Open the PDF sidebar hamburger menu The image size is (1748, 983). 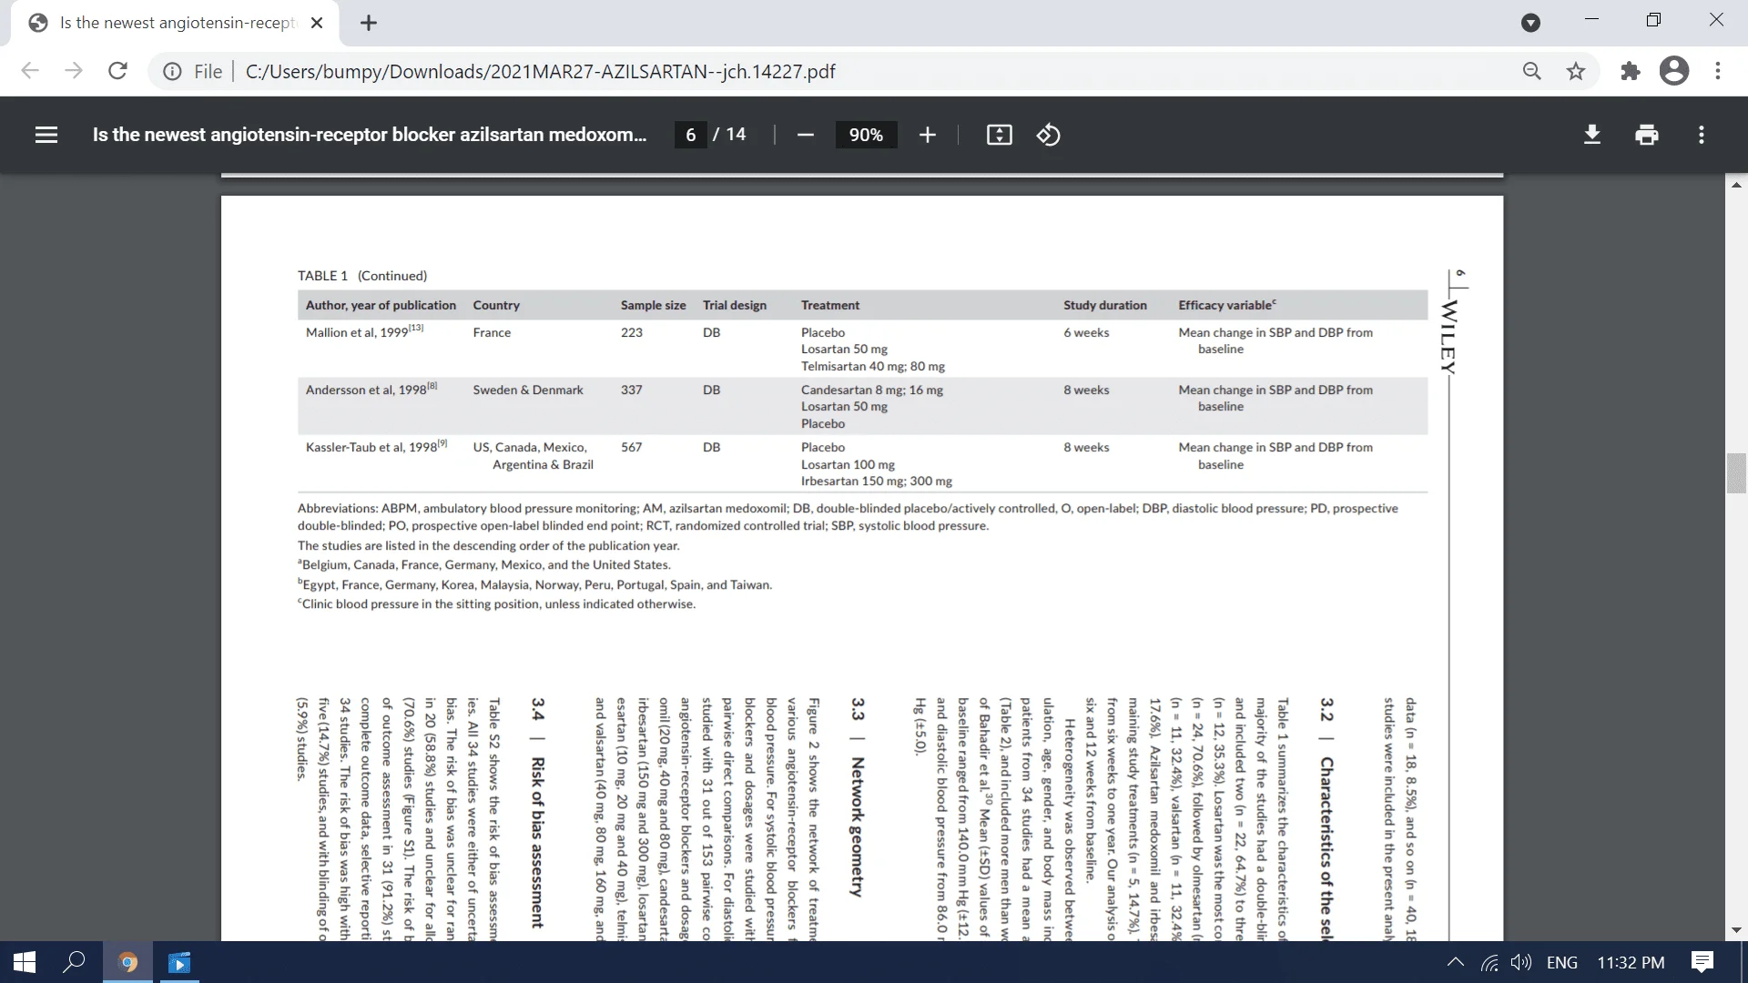(46, 135)
